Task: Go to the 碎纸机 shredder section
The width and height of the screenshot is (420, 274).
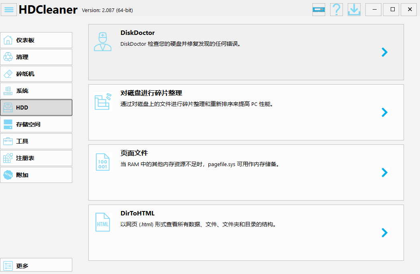Action: (36, 74)
